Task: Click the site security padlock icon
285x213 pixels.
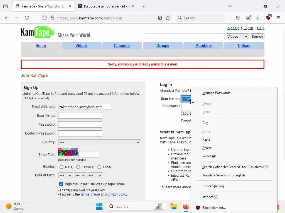Action: click(x=52, y=18)
